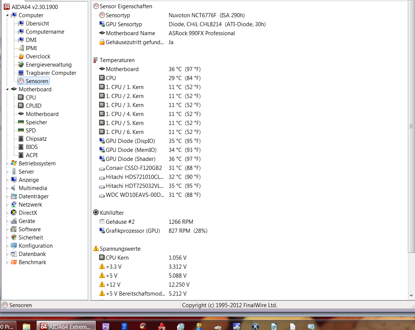The width and height of the screenshot is (415, 330).
Task: Select the ACPI icon
Action: [21, 155]
